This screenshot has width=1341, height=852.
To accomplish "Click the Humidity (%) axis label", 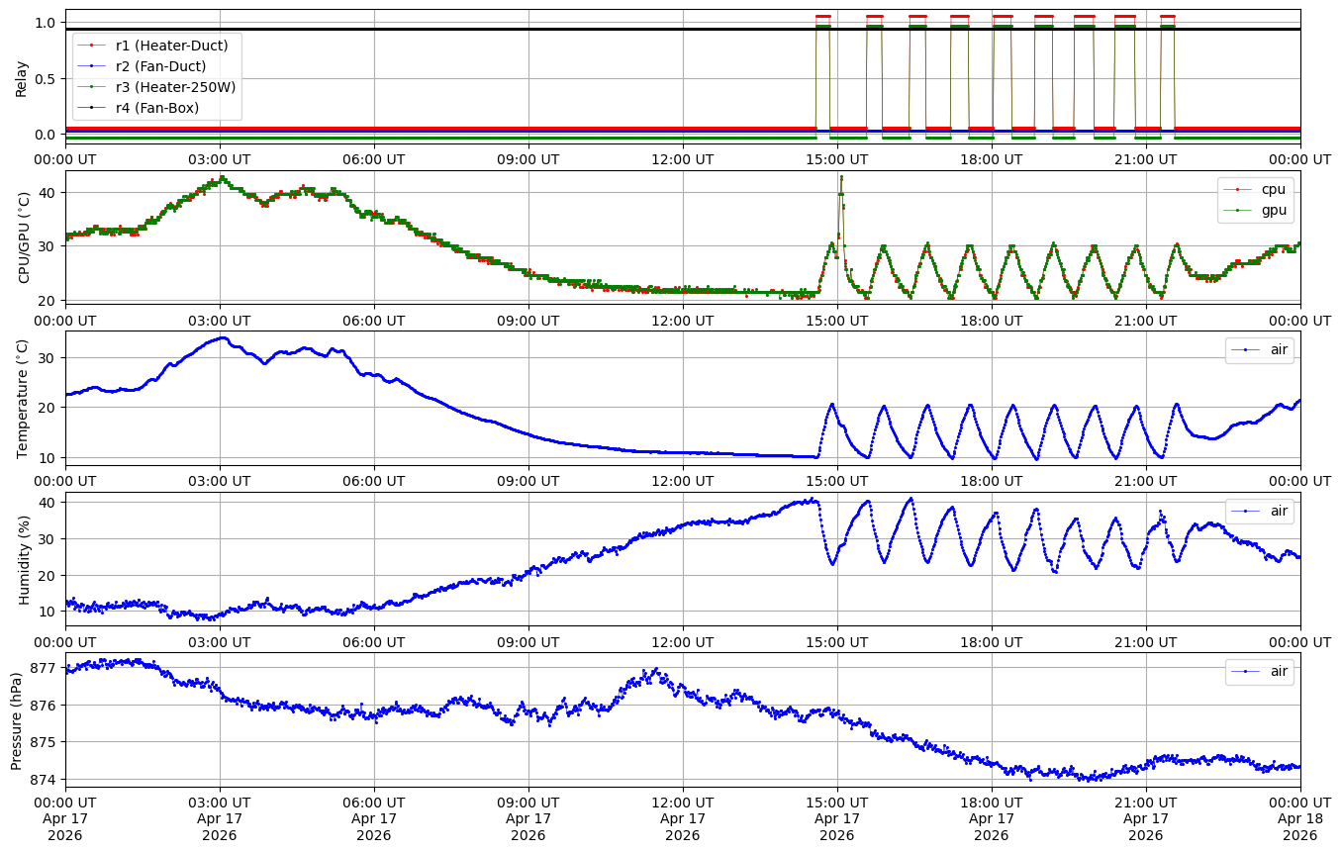I will 25,559.
